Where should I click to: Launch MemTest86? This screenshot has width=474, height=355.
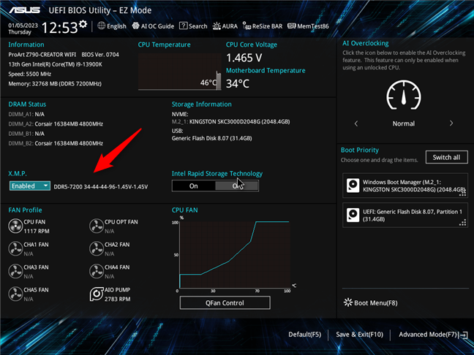click(308, 26)
